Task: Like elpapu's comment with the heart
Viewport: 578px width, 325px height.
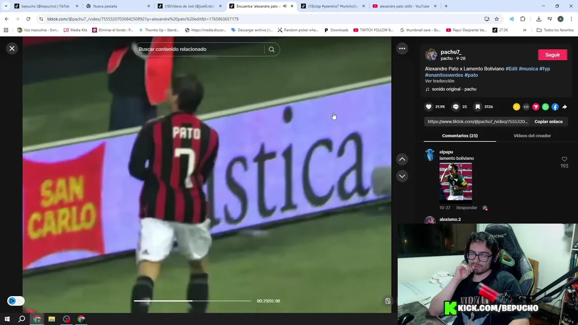Action: coord(564,159)
